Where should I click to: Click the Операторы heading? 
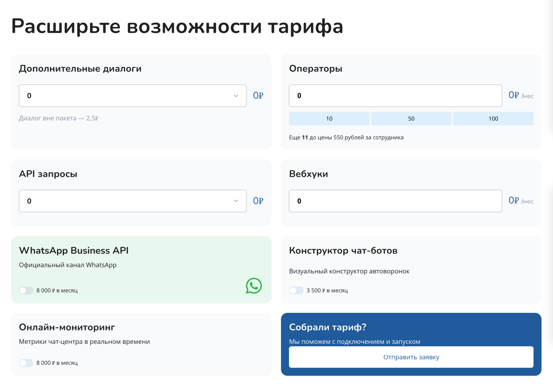[x=316, y=68]
